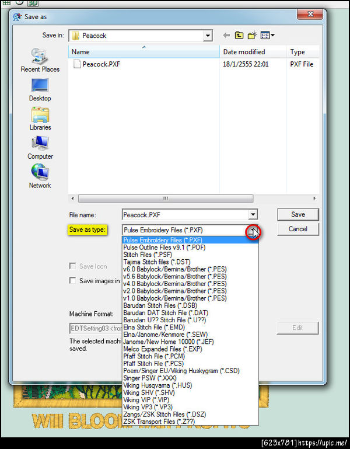Select Barudan U?? Stitch File format
This screenshot has height=449, width=350.
(x=190, y=320)
